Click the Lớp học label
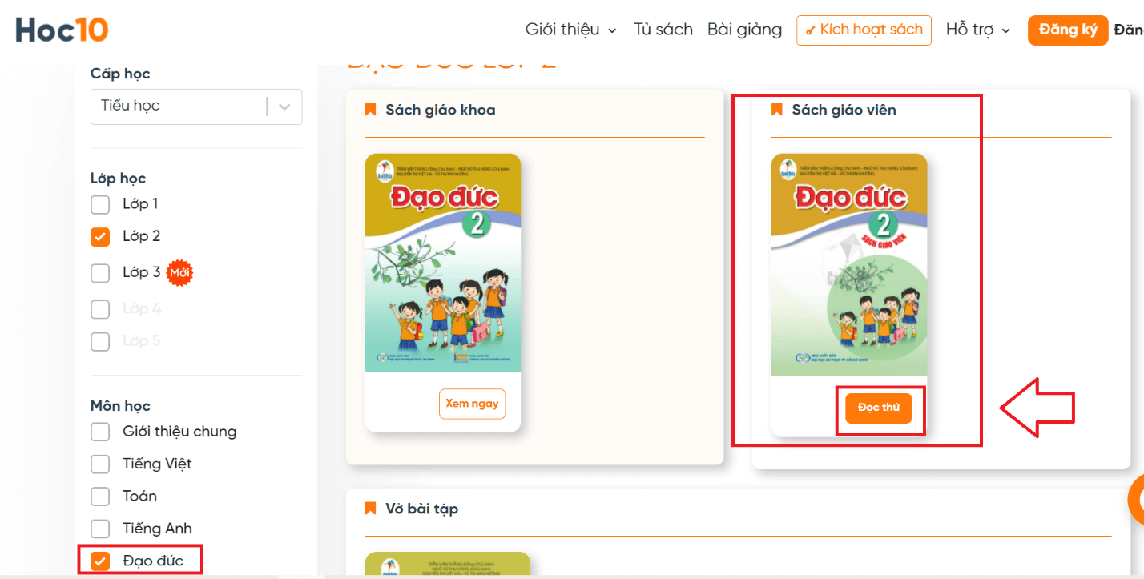 click(x=118, y=179)
